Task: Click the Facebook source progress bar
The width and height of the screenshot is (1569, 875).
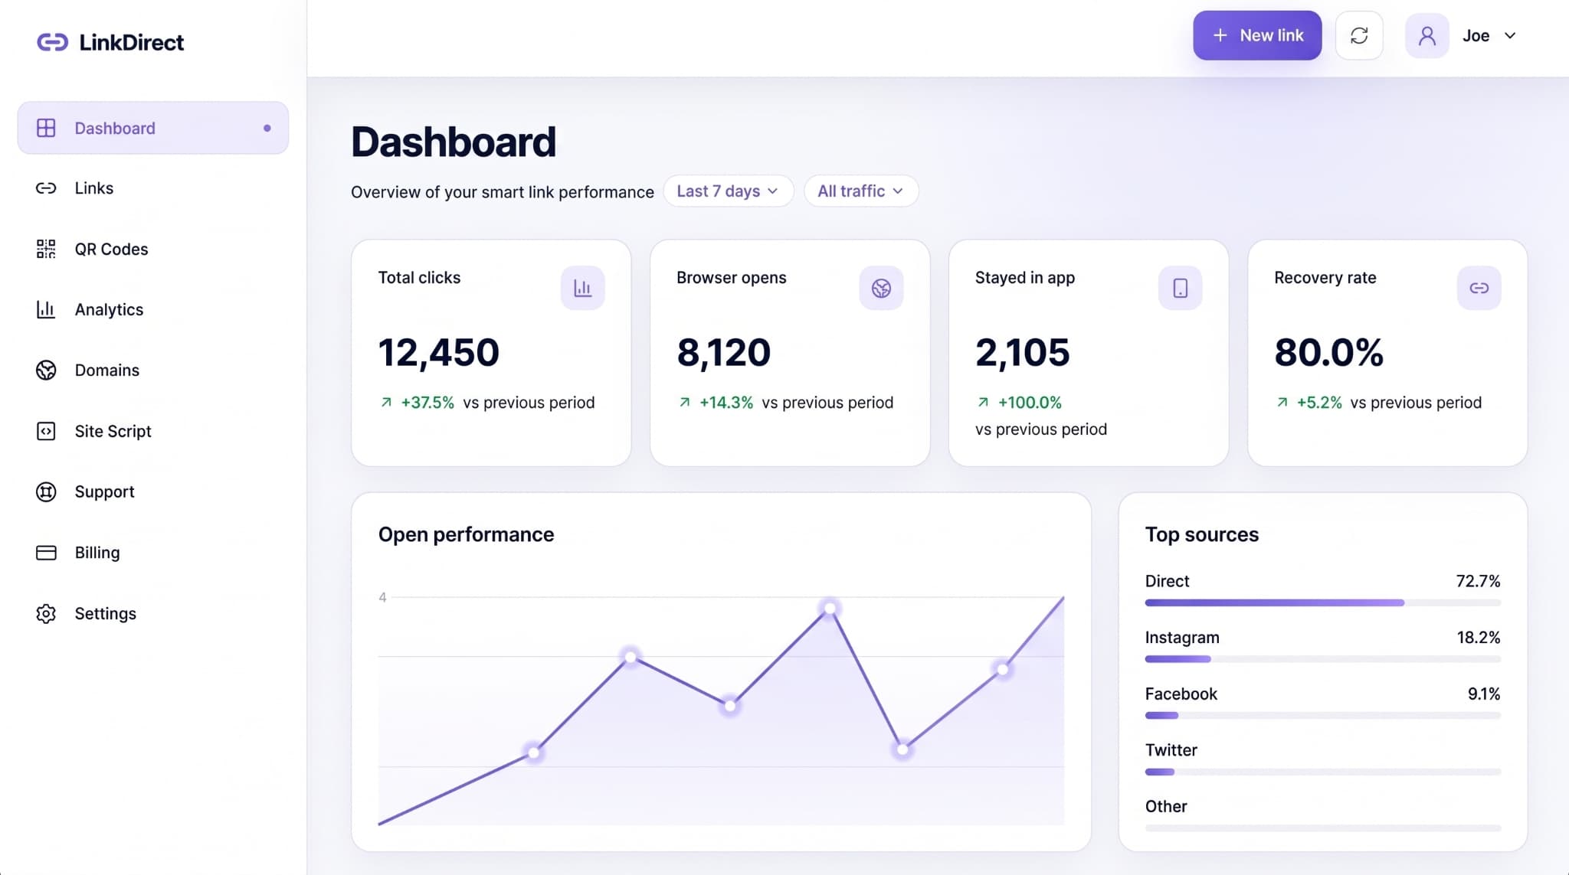Action: (x=1322, y=716)
